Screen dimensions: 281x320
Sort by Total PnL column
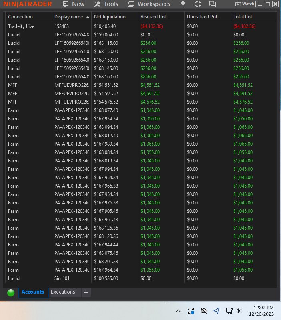point(243,17)
